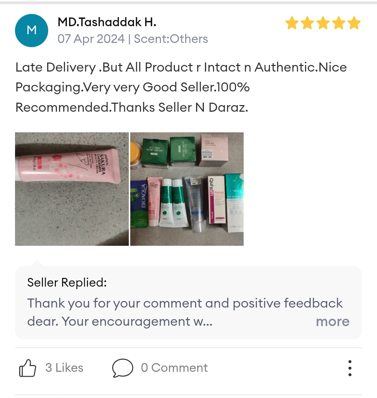
Task: Click the fifth rating star
Action: tap(354, 23)
